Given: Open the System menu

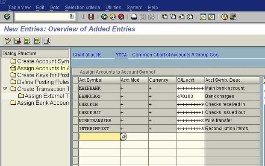Looking at the screenshot, I should point(135,7).
